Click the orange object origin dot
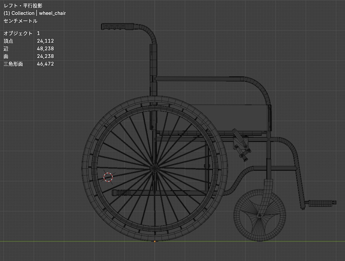Screen dimensions: 345x261 coord(155,241)
